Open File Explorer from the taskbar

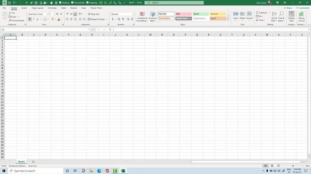(x=91, y=171)
